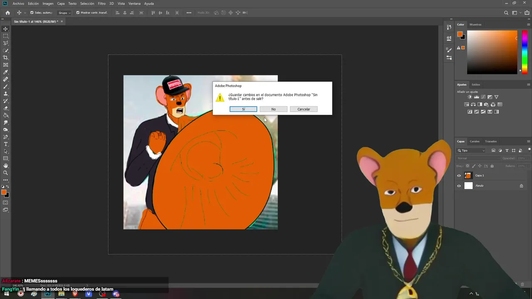Screen dimensions: 532x299
Task: Add a Curves adjustment
Action: pyautogui.click(x=483, y=97)
